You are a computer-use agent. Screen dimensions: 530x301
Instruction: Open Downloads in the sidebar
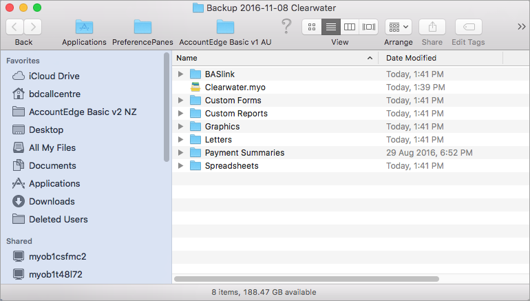pyautogui.click(x=52, y=201)
